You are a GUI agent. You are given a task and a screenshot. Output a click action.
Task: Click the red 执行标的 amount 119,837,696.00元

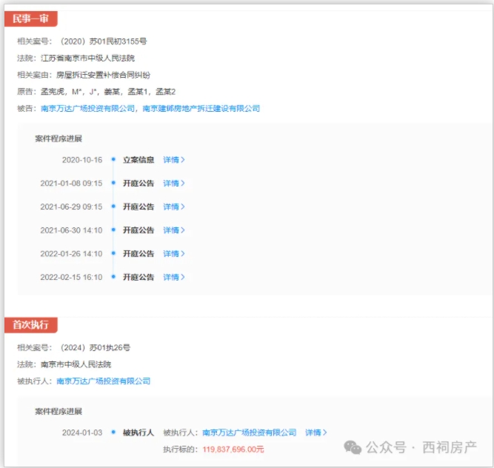(233, 449)
